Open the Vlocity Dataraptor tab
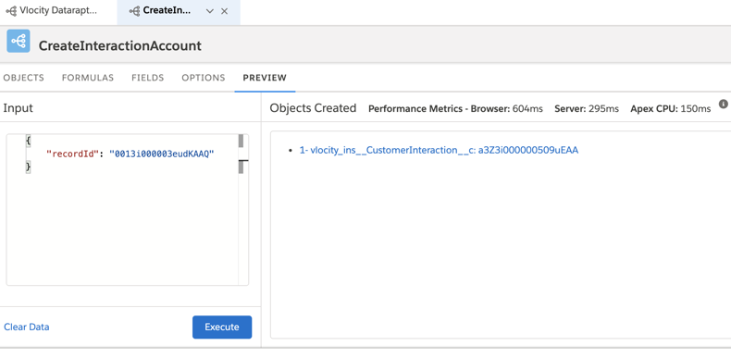 pyautogui.click(x=58, y=11)
